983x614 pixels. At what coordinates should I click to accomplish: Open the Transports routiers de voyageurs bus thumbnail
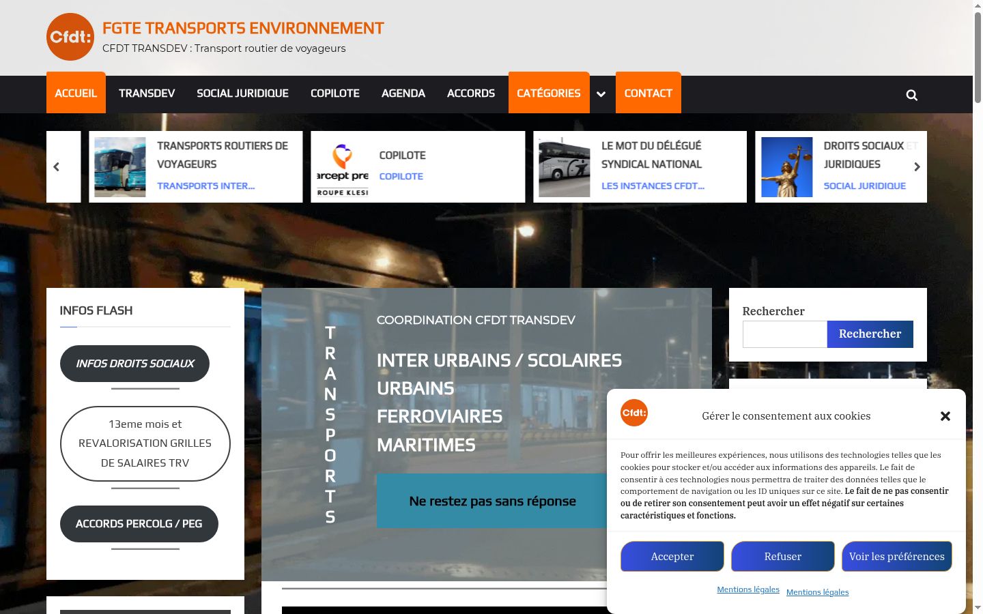pyautogui.click(x=120, y=167)
